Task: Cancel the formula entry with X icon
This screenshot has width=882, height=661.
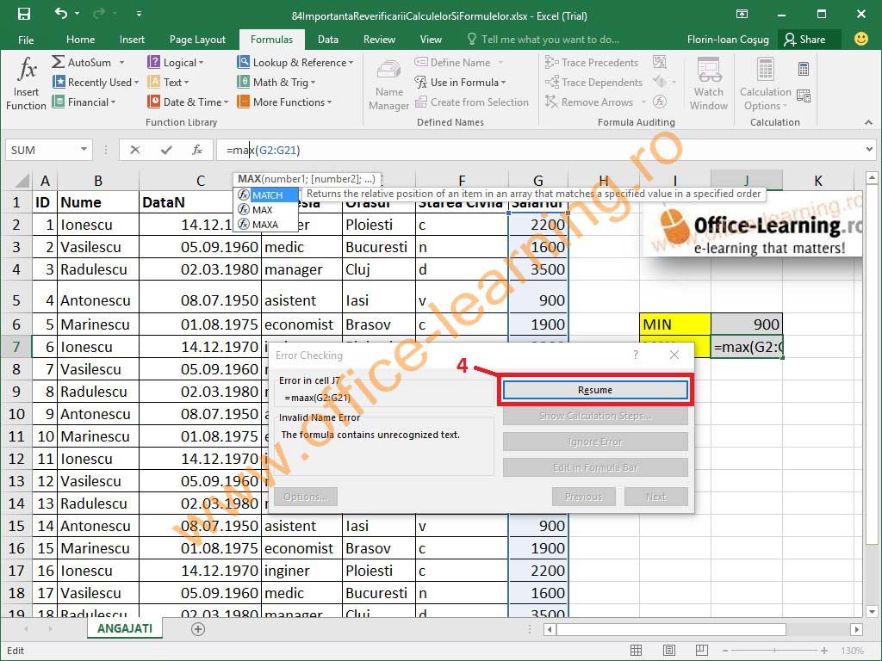Action: point(135,150)
